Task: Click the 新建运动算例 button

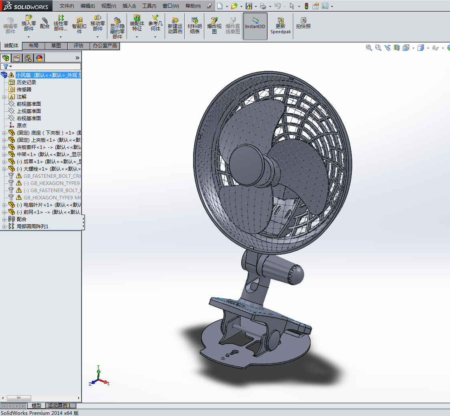Action: tap(175, 25)
